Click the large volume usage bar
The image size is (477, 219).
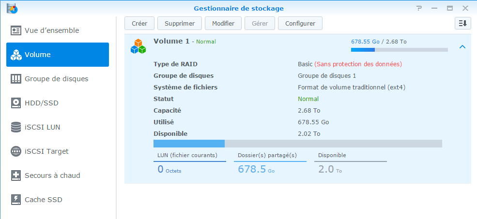pos(298,144)
